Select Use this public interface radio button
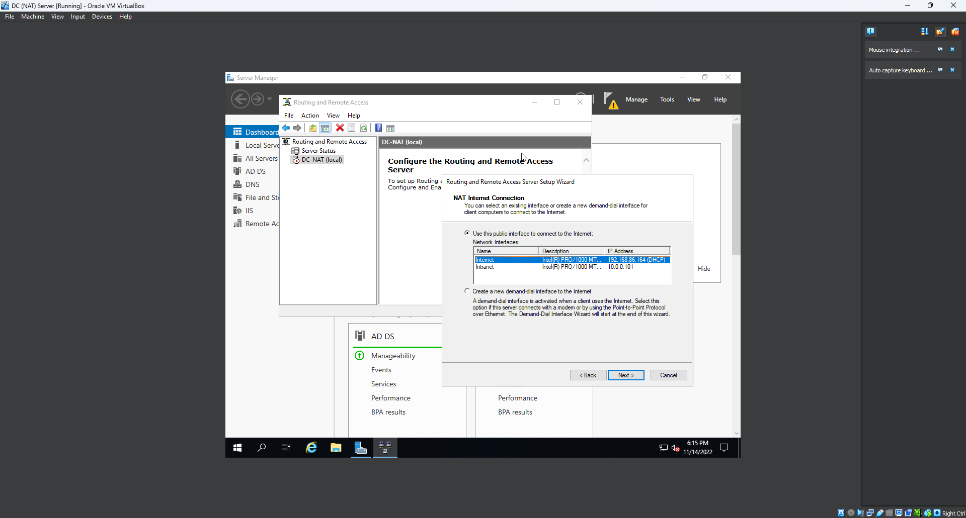 (x=467, y=233)
